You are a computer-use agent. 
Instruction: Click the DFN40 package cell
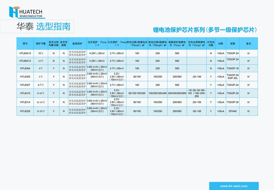(233, 111)
